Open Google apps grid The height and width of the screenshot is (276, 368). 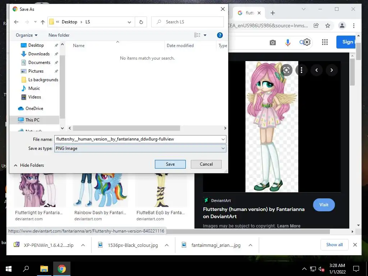point(325,42)
